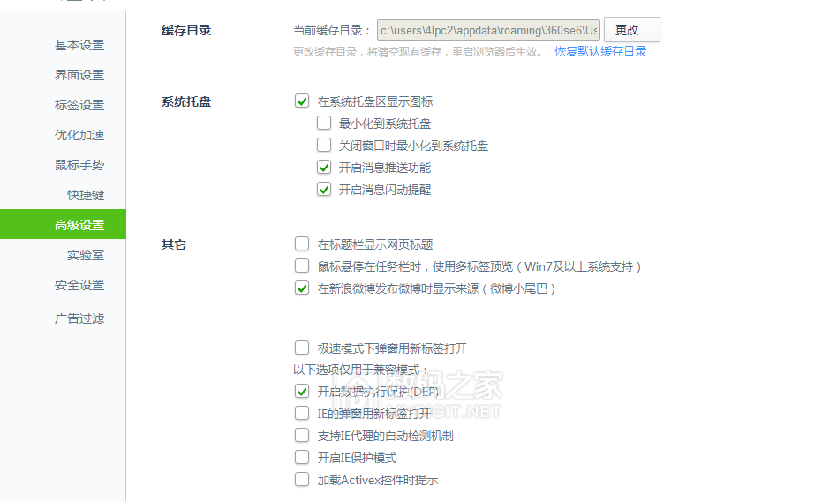Enable 开启IE保护模式 checkbox

tap(302, 457)
